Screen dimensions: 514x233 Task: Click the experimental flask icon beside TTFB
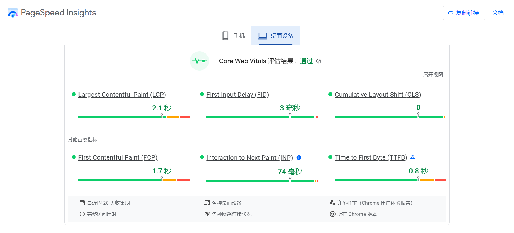[x=413, y=157]
